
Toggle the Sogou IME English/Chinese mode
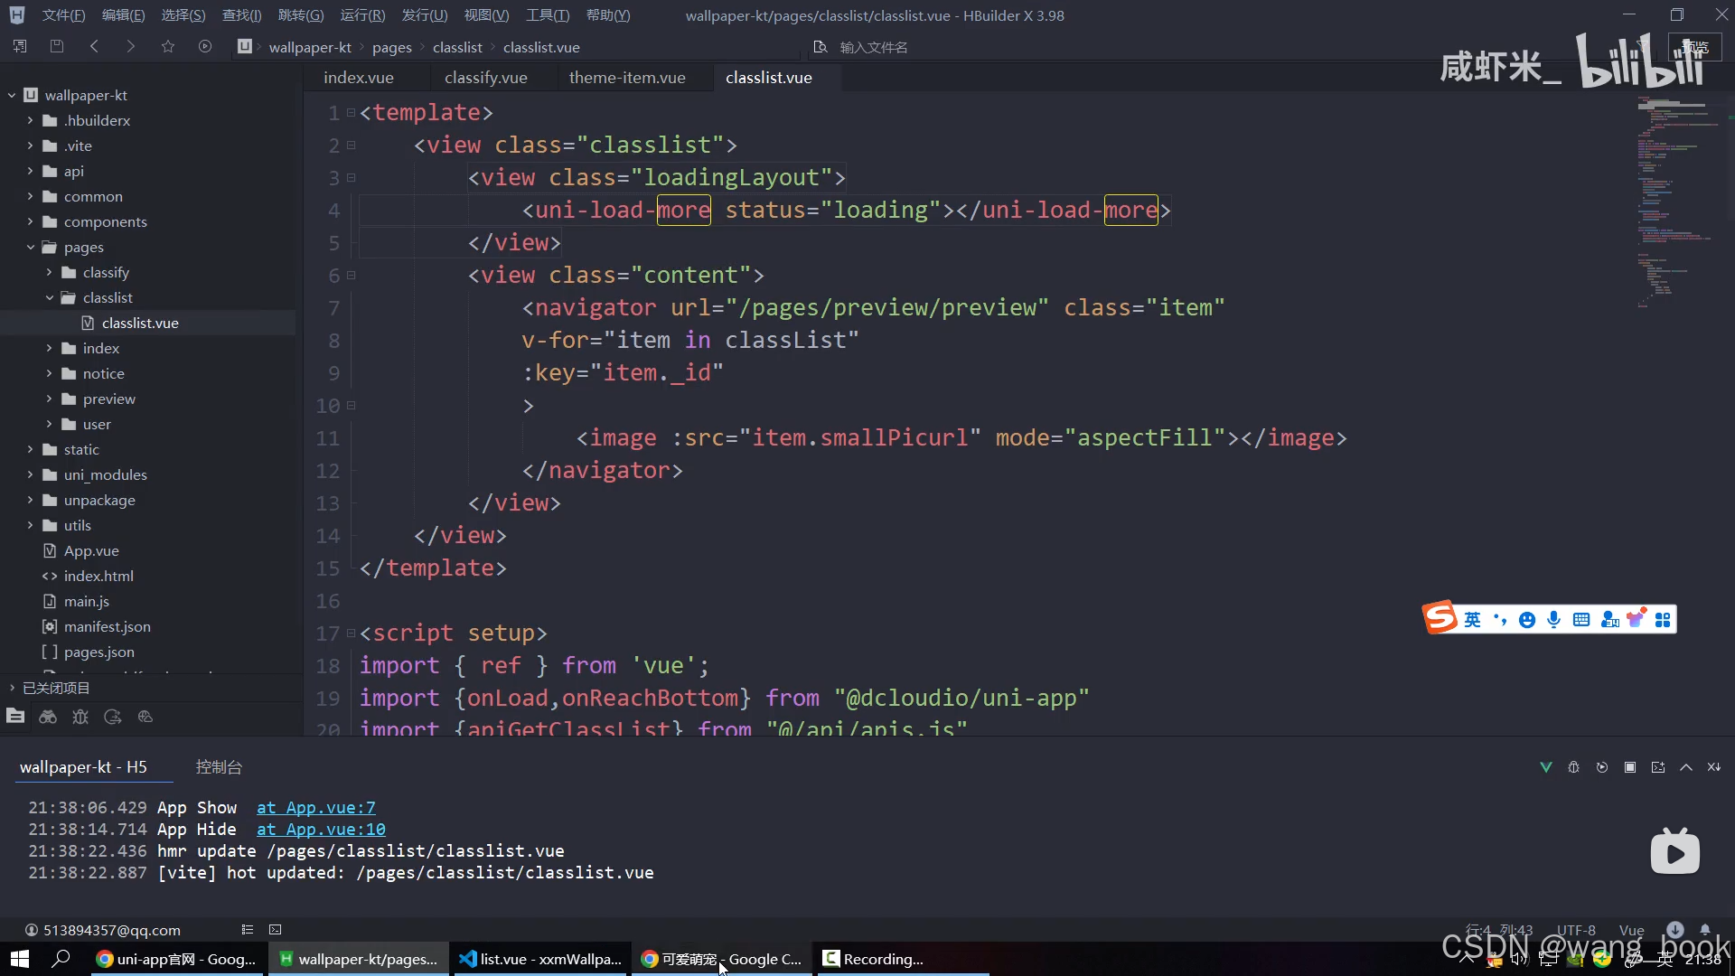click(x=1472, y=620)
